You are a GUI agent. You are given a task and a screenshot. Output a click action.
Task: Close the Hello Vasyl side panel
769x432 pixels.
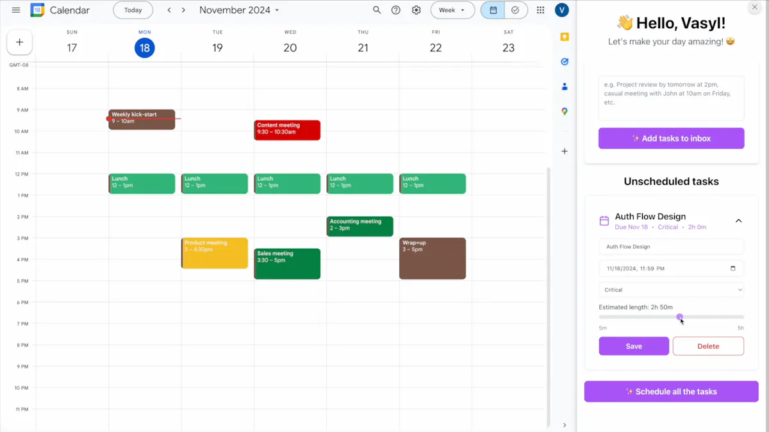click(x=754, y=7)
